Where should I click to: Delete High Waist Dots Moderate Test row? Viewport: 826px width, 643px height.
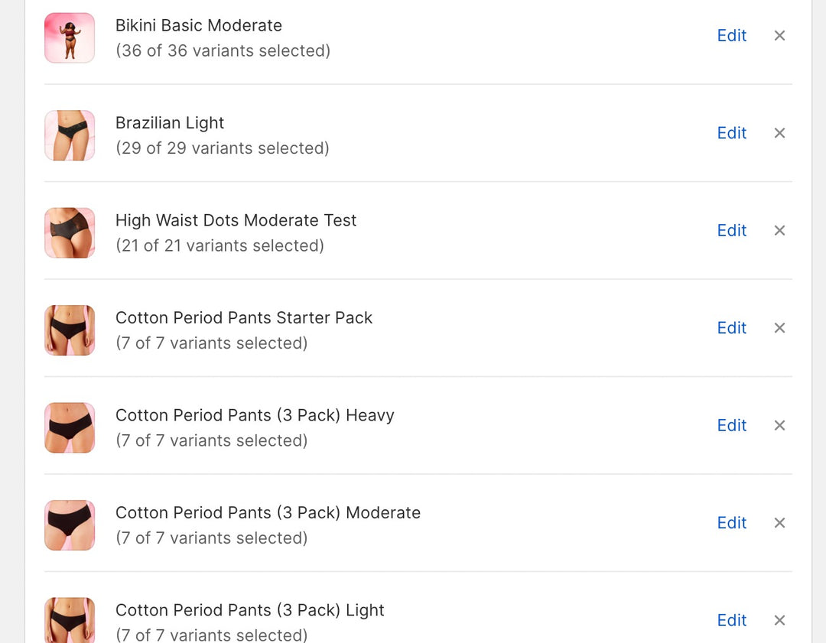tap(779, 231)
